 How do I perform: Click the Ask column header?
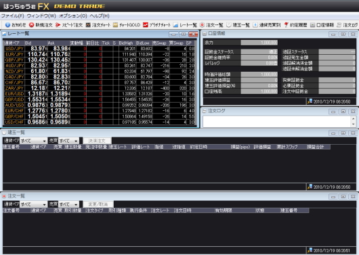click(x=59, y=43)
